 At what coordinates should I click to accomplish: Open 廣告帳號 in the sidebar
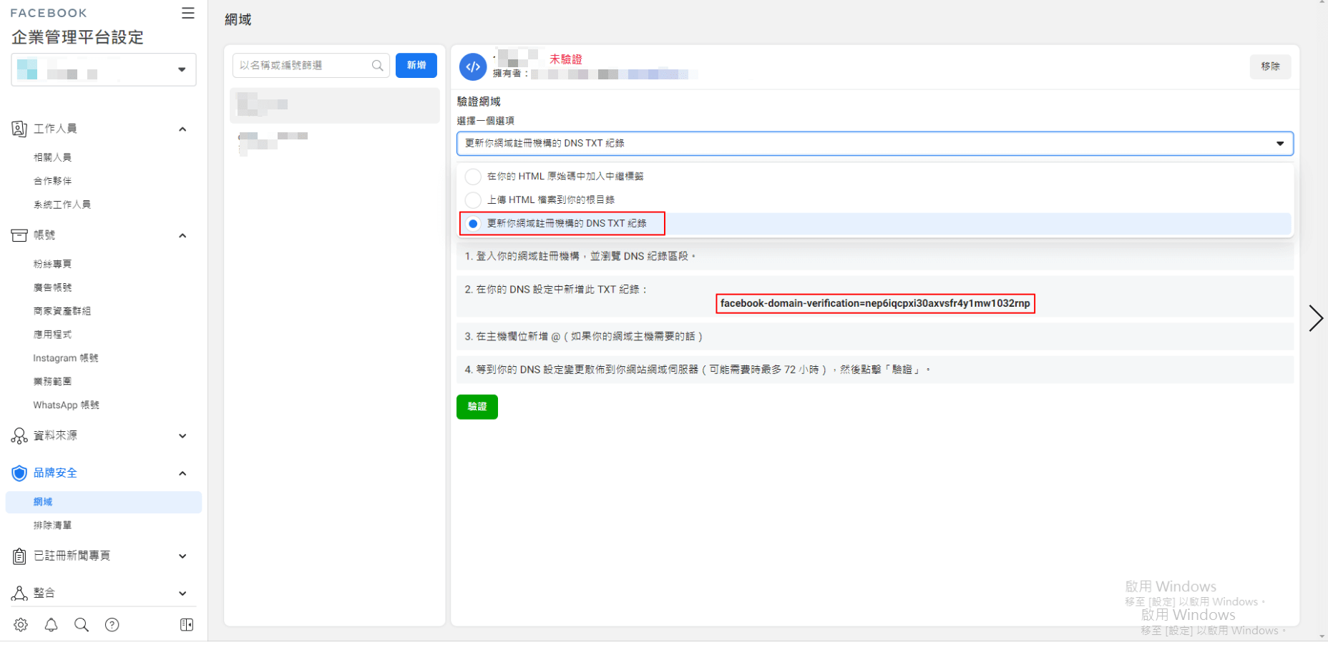(x=52, y=287)
